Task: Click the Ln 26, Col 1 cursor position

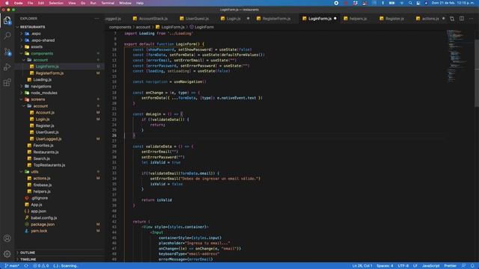Action: click(362, 266)
